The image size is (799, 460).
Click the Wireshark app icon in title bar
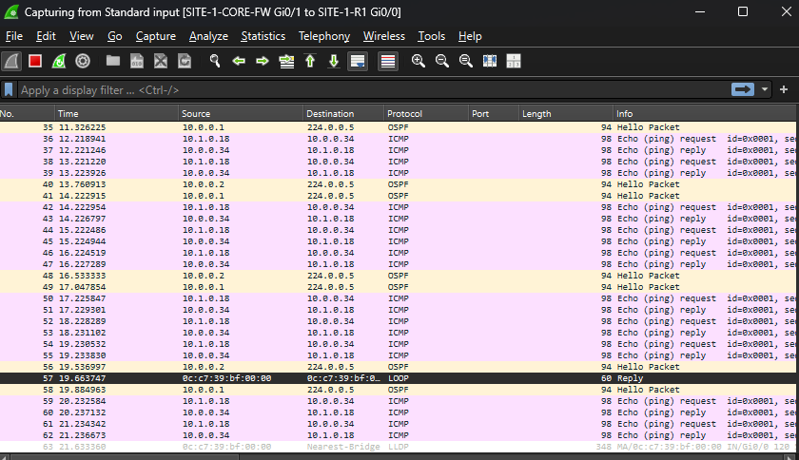[11, 11]
